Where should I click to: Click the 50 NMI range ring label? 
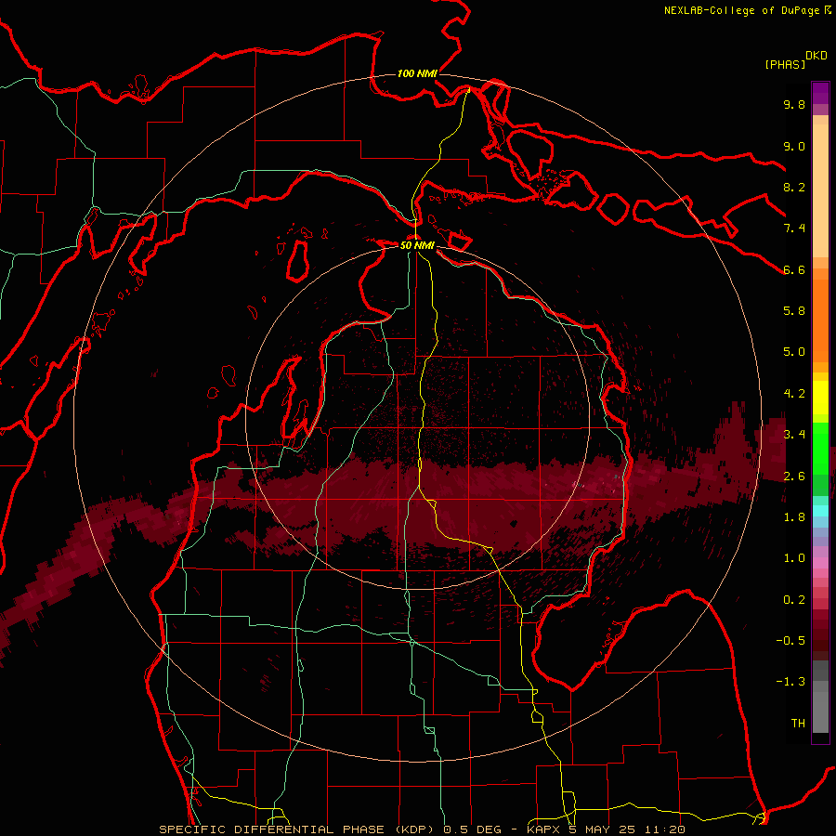coord(417,245)
